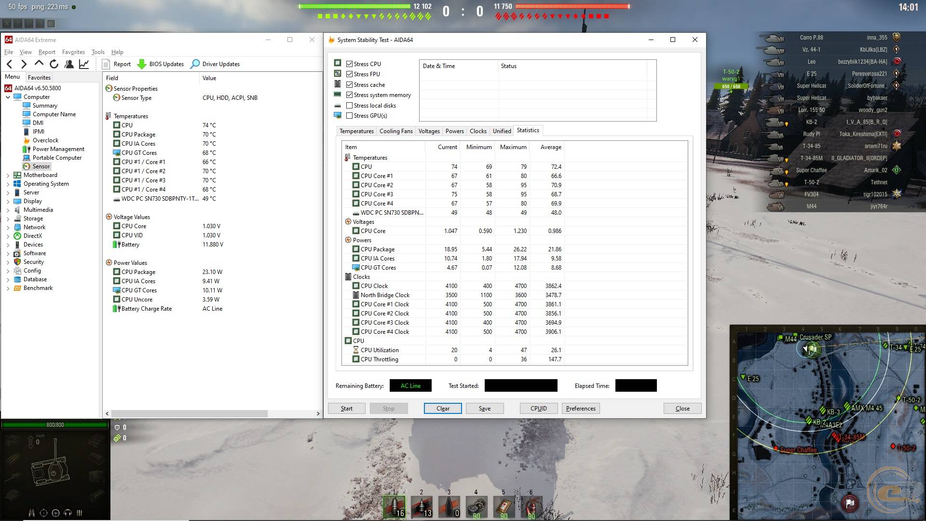The width and height of the screenshot is (926, 521).
Task: Enable the Stress GPU(s) checkbox
Action: tap(350, 116)
